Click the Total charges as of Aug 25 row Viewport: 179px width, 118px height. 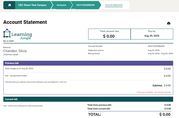pyautogui.click(x=19, y=69)
